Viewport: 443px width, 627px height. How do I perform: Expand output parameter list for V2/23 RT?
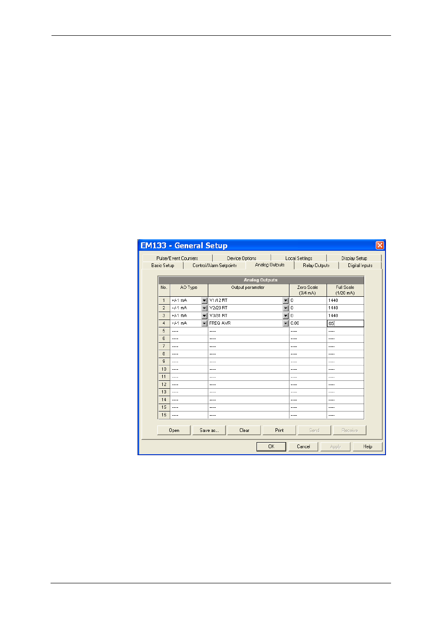coord(286,308)
